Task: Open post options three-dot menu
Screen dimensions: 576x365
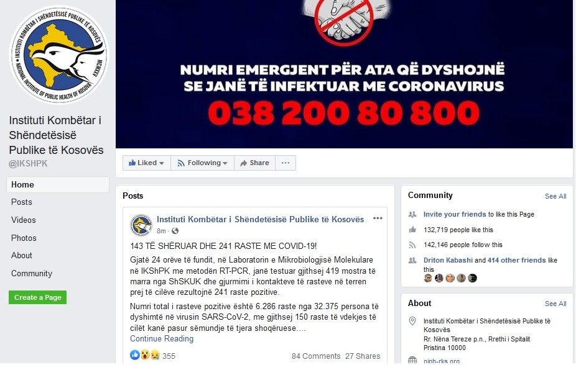Action: pos(378,219)
